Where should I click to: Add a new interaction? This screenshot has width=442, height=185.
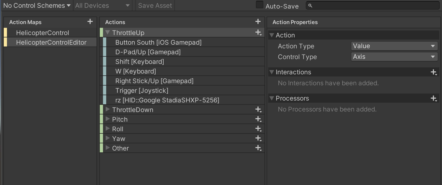click(x=433, y=72)
